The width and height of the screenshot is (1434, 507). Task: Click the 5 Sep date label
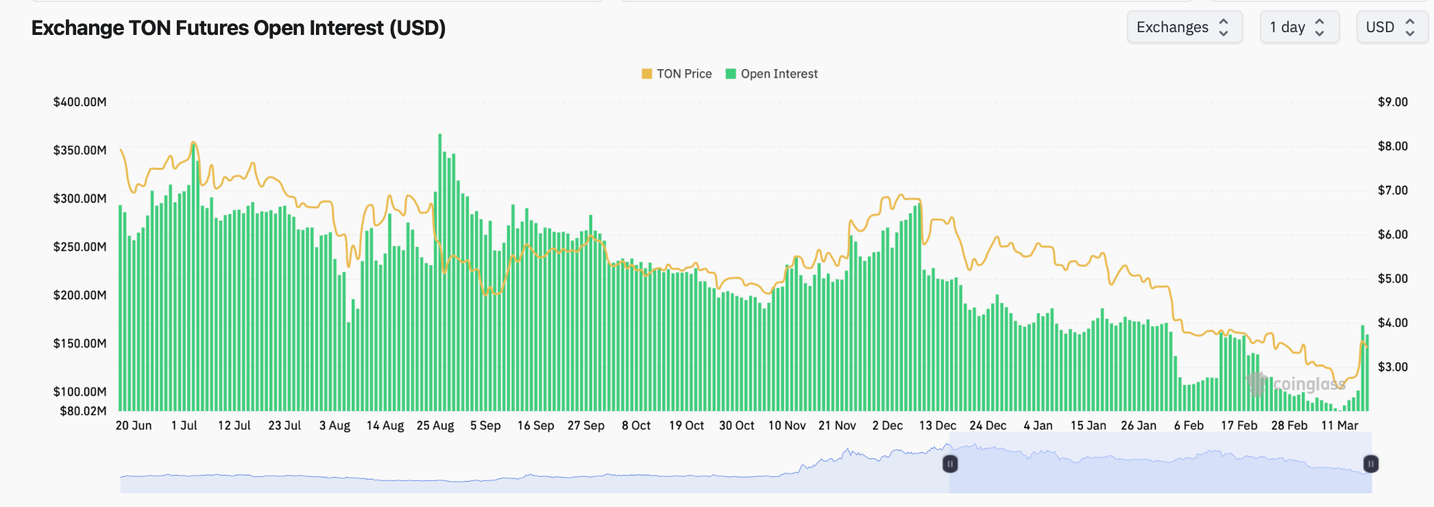(485, 425)
